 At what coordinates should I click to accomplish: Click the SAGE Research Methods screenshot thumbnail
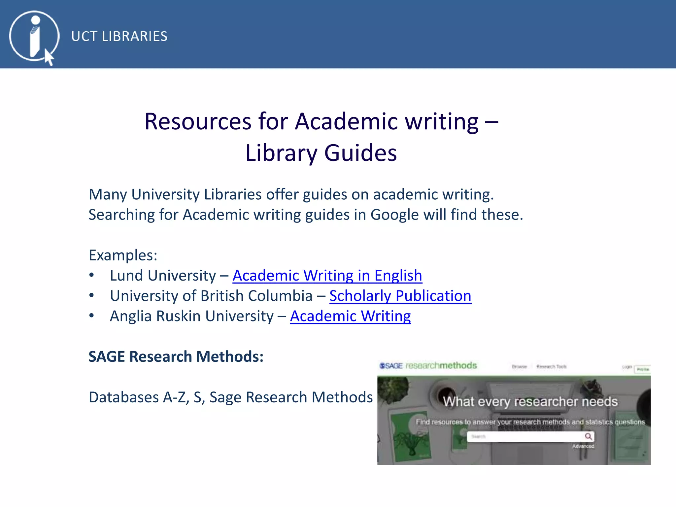[514, 412]
